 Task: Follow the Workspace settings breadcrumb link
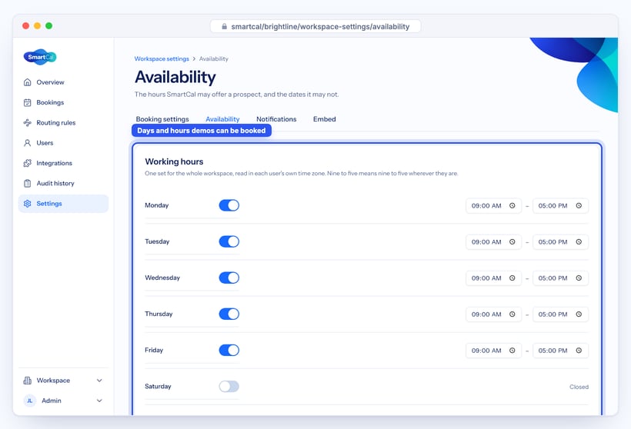[x=162, y=58]
